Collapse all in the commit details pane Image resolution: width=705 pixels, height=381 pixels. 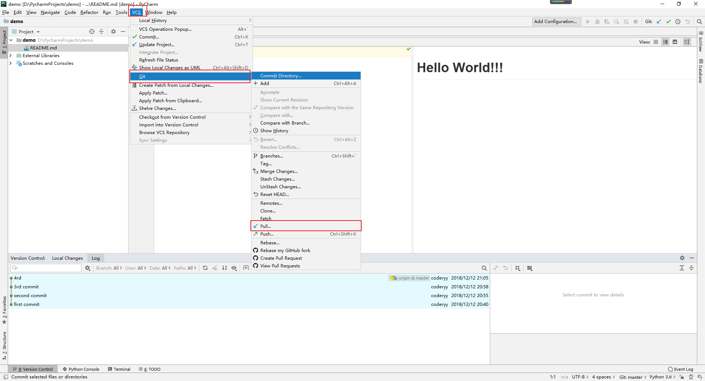(x=691, y=268)
